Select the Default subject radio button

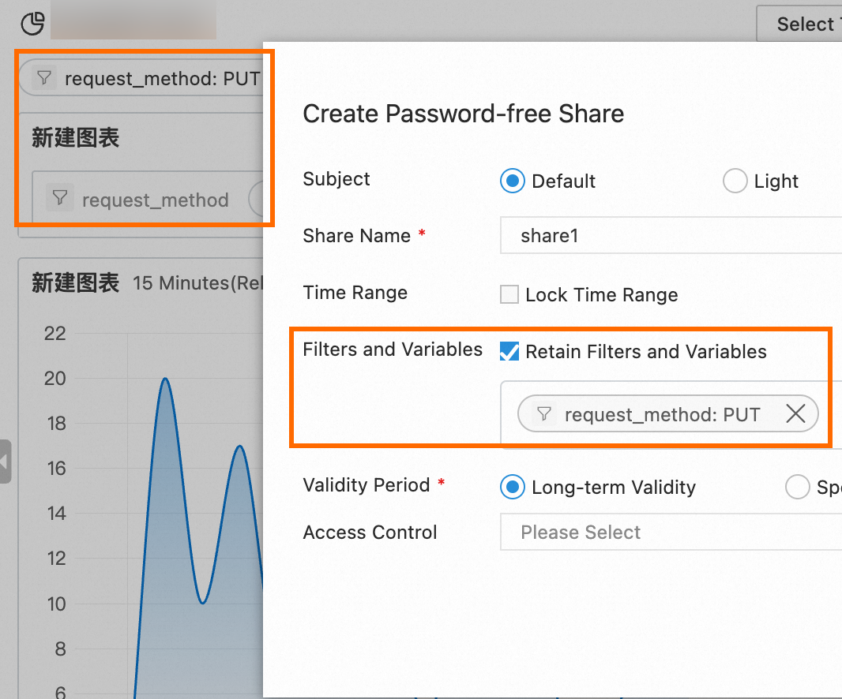[513, 181]
